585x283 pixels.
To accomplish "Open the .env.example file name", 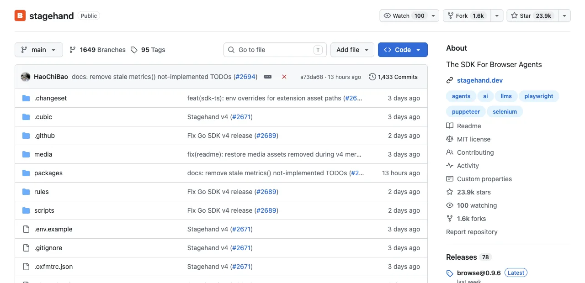I will 53,229.
